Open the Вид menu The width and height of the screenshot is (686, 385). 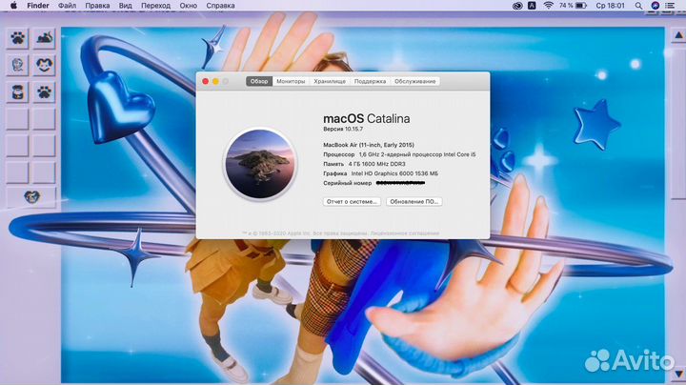tap(125, 6)
